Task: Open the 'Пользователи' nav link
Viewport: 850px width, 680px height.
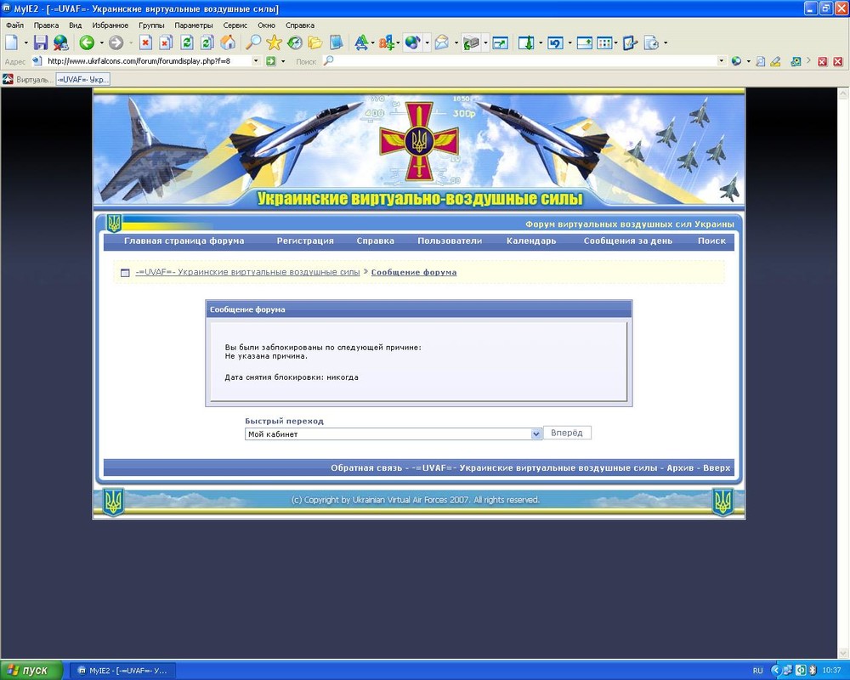Action: 450,241
